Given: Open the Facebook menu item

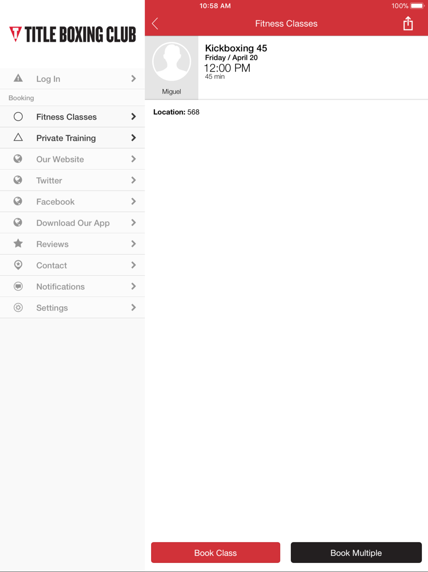Looking at the screenshot, I should [55, 202].
